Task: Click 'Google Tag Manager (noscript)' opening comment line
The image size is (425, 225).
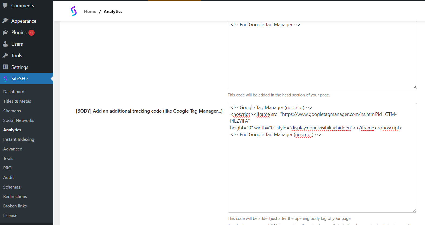Action: [271, 108]
